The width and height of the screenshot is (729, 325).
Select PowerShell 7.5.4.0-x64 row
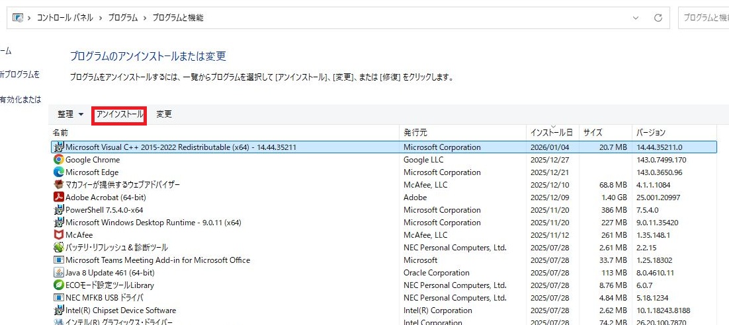104,210
